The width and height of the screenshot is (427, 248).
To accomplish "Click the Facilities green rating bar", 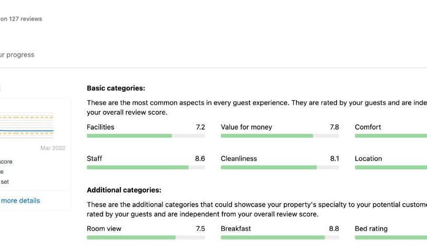I will click(145, 136).
